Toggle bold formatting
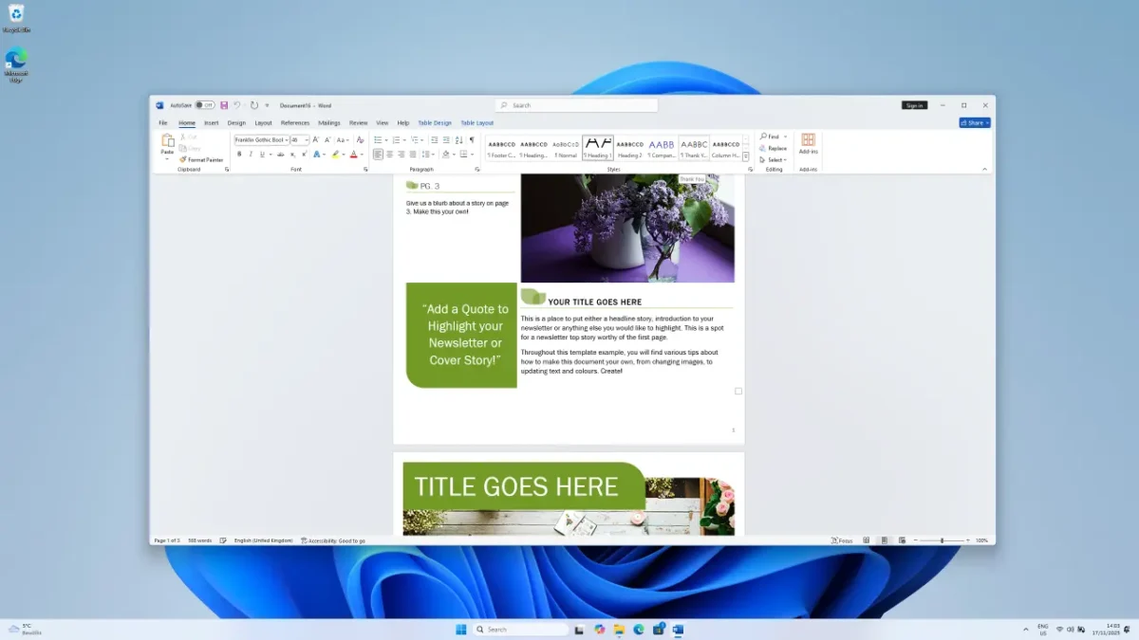Image resolution: width=1139 pixels, height=640 pixels. (239, 155)
